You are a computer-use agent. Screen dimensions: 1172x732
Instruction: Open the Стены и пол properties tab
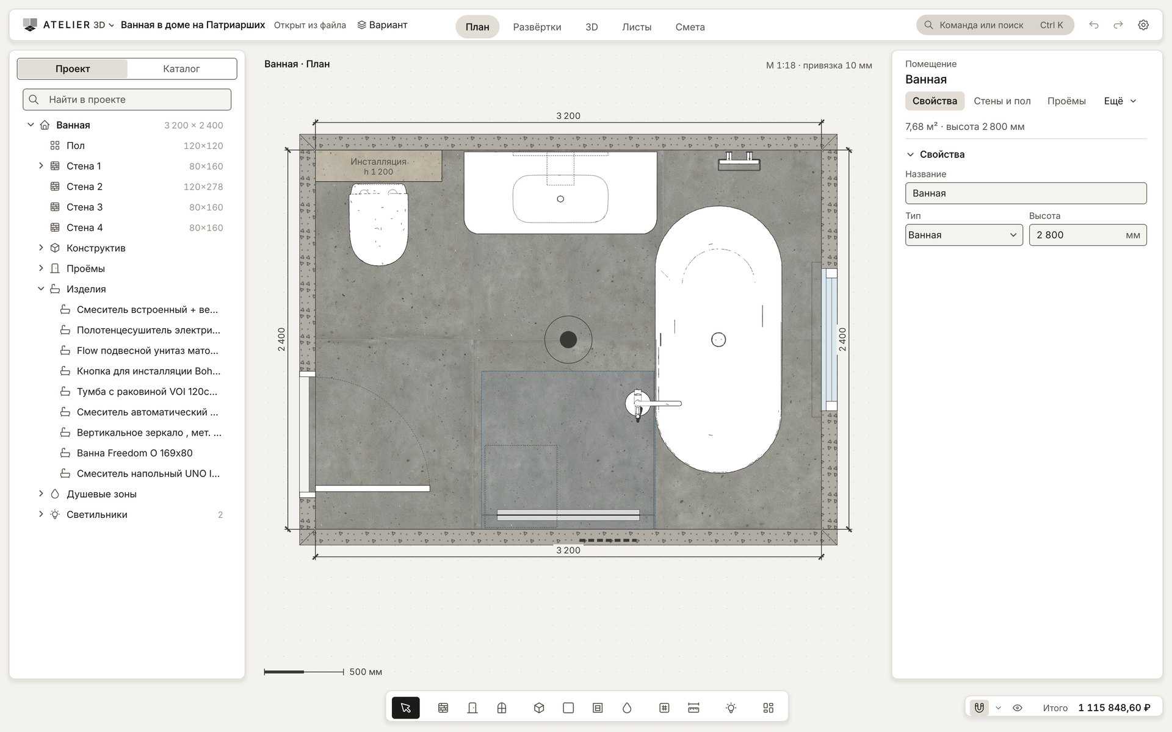coord(1002,101)
